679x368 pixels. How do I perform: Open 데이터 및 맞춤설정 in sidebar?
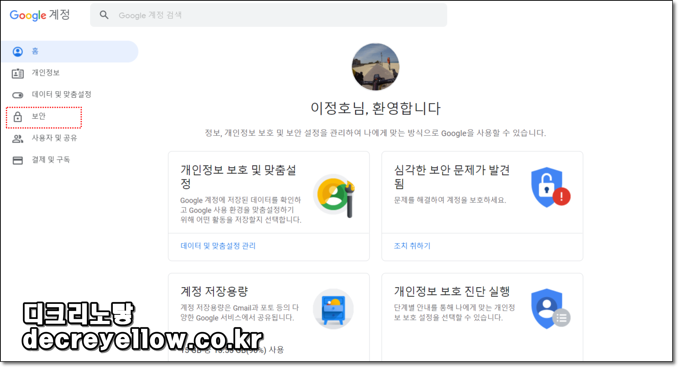[x=61, y=94]
